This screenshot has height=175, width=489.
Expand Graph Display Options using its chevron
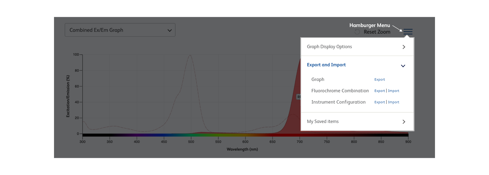[x=404, y=47]
